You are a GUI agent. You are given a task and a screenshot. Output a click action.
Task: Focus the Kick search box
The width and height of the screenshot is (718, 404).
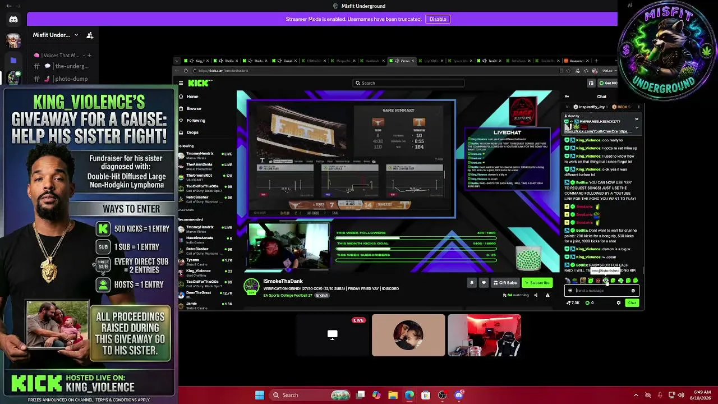point(408,83)
